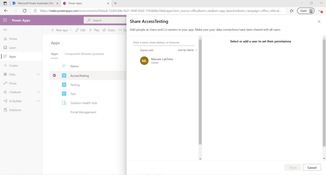Click the Cancel button
Screen dimensions: 326x175
pyautogui.click(x=312, y=167)
